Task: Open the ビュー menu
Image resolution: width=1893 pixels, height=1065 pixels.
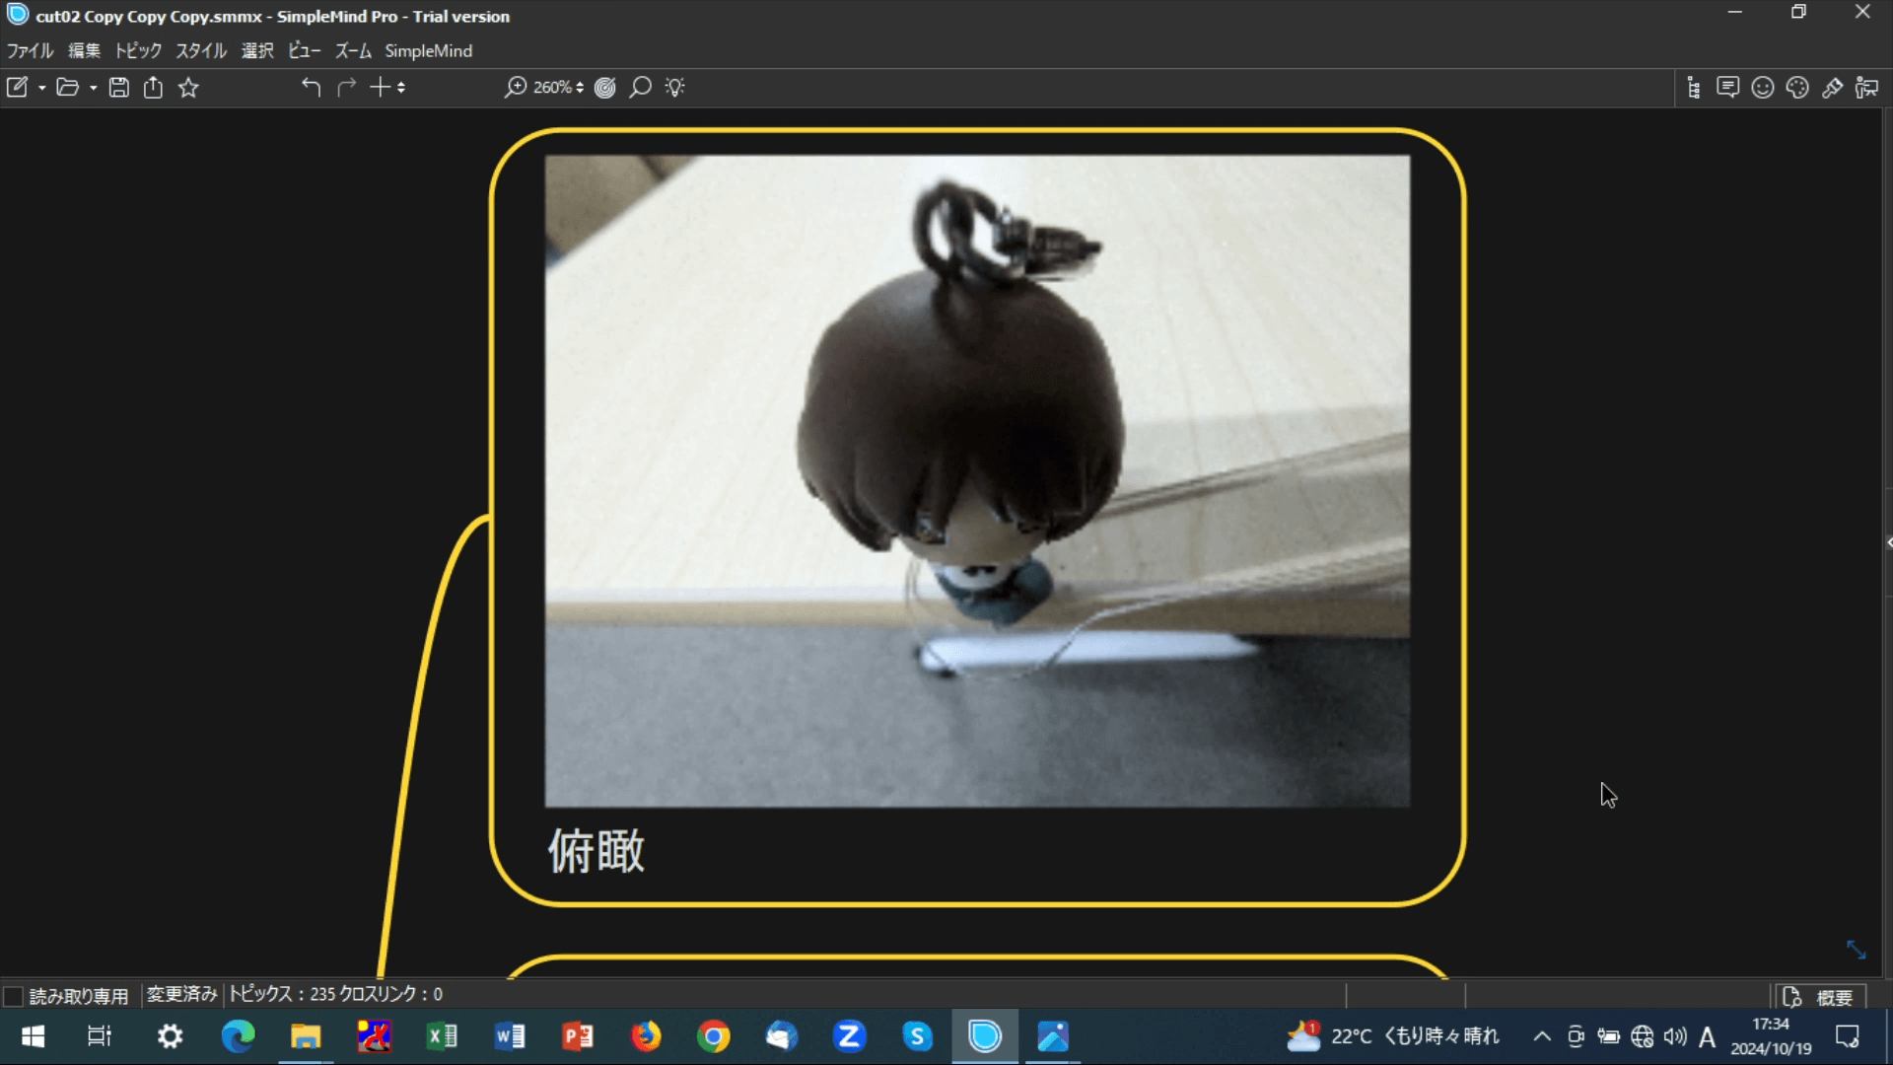Action: (304, 50)
